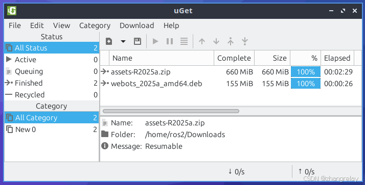
Task: Click the finished icon beside assets-R2025a.zip
Action: pyautogui.click(x=105, y=71)
